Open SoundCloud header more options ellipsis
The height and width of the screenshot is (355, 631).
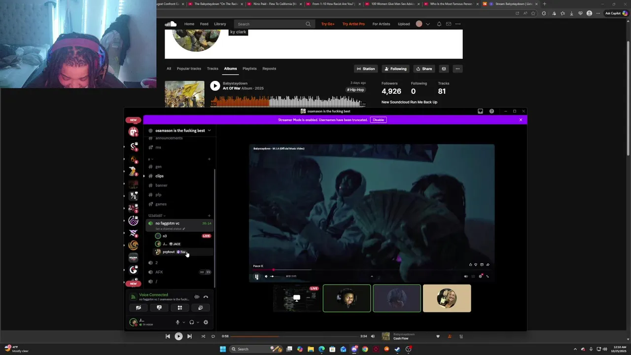point(458,24)
